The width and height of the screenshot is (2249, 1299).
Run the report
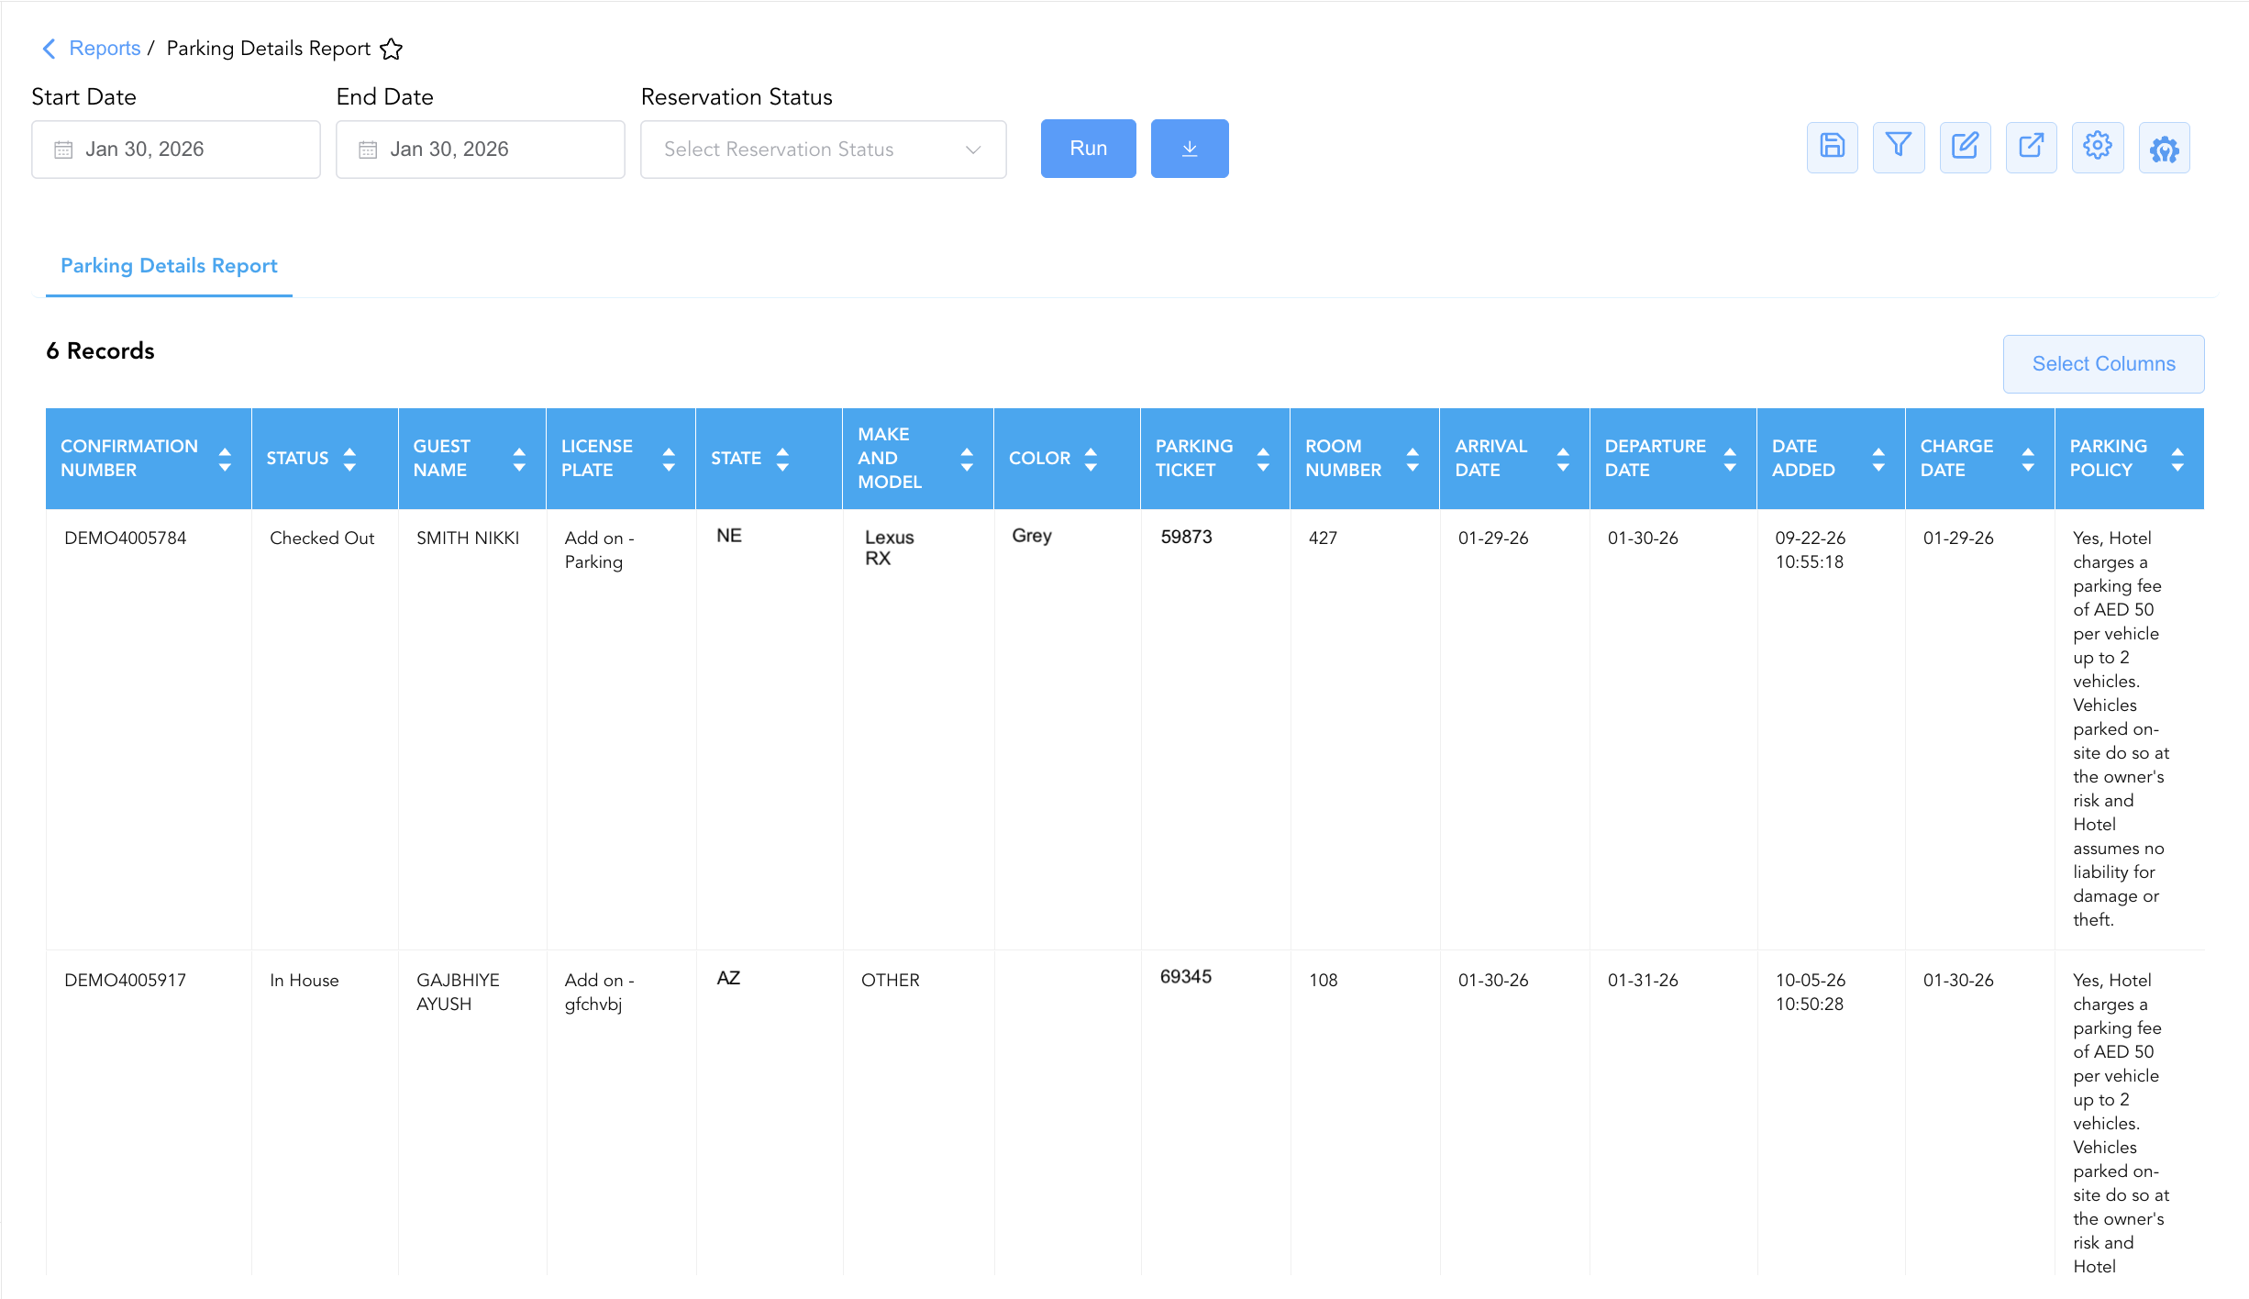tap(1089, 149)
